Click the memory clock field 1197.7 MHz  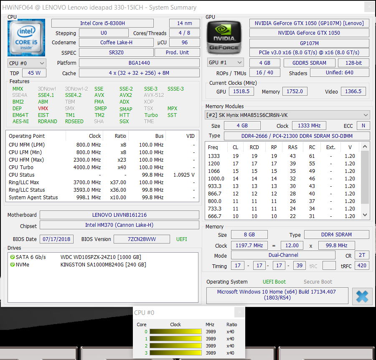point(249,246)
